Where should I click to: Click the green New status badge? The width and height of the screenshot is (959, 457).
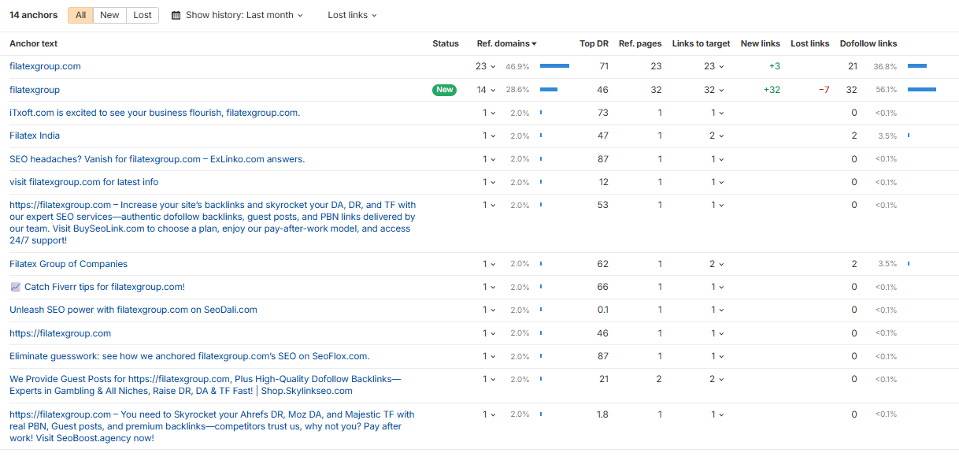tap(444, 90)
